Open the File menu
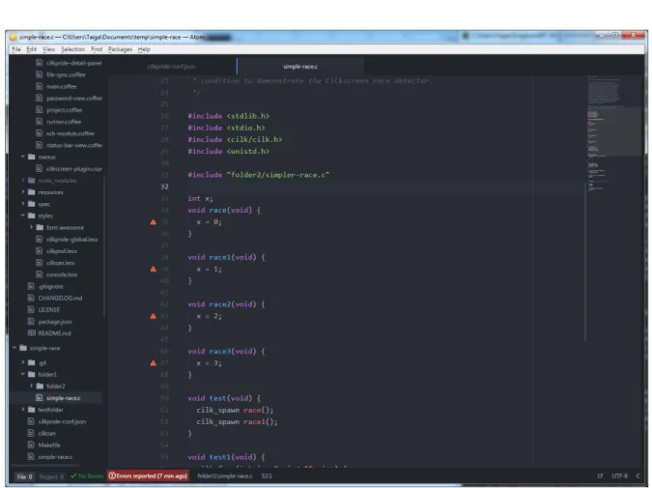652x488 pixels. click(16, 49)
